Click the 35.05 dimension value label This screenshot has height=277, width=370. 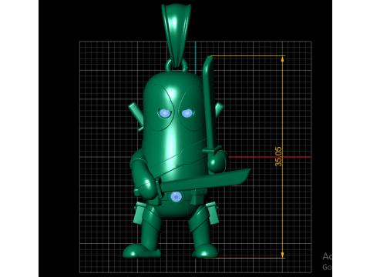(x=278, y=157)
